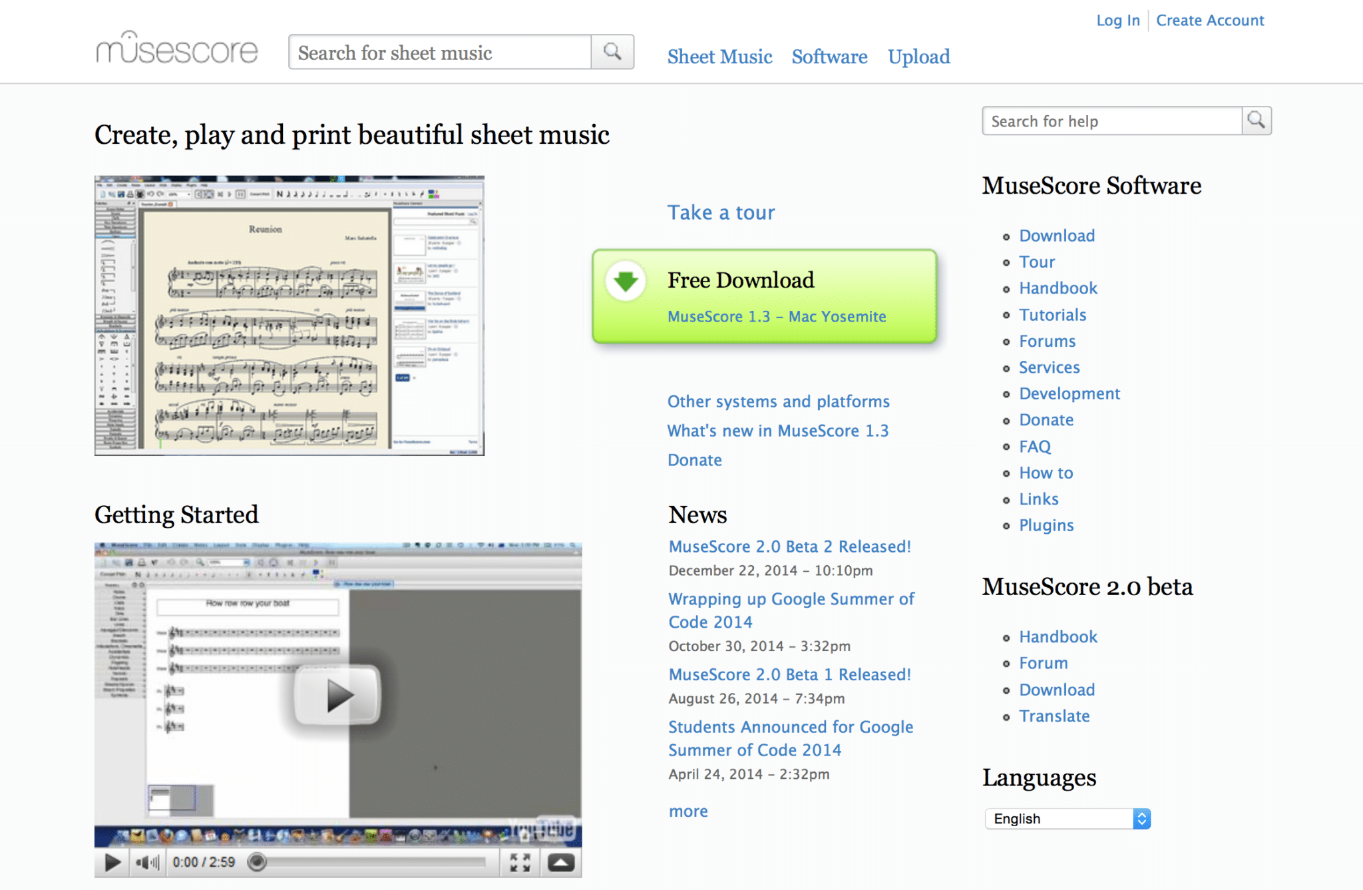Click the small play button in video controls
The image size is (1363, 890).
click(x=112, y=863)
